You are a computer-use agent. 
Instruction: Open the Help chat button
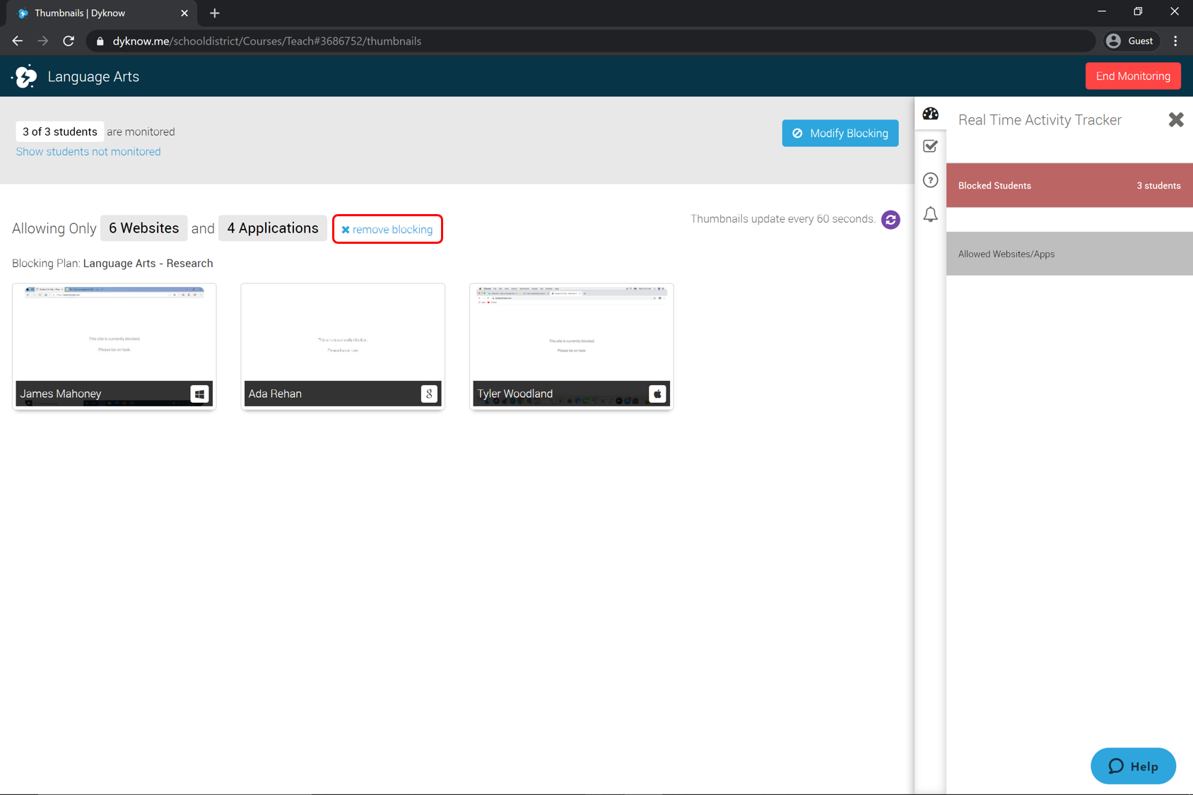pyautogui.click(x=1133, y=766)
